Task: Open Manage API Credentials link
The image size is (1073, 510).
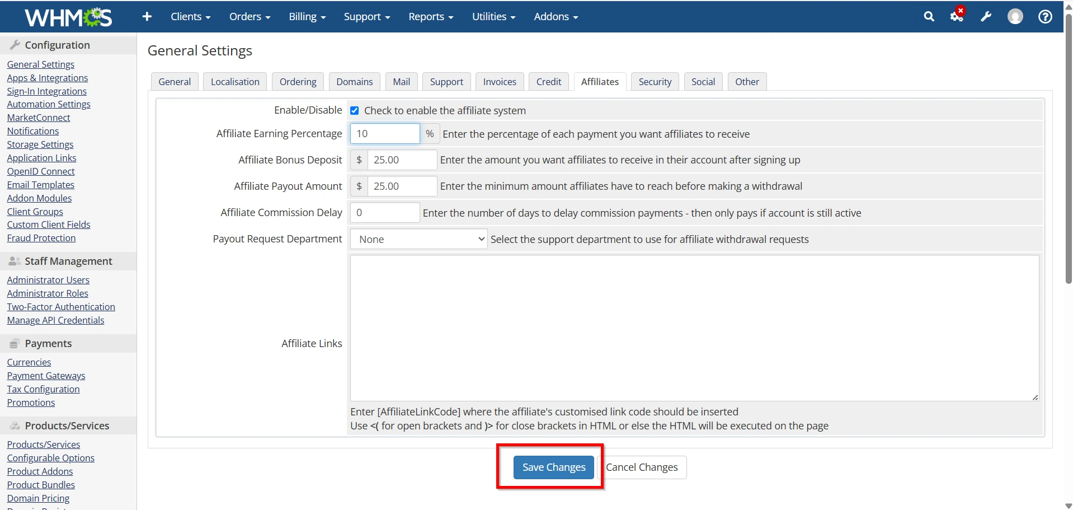Action: tap(55, 320)
